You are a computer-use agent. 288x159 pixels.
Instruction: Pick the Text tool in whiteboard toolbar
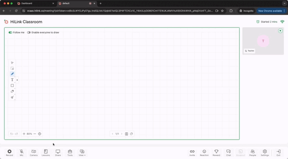tap(12, 80)
